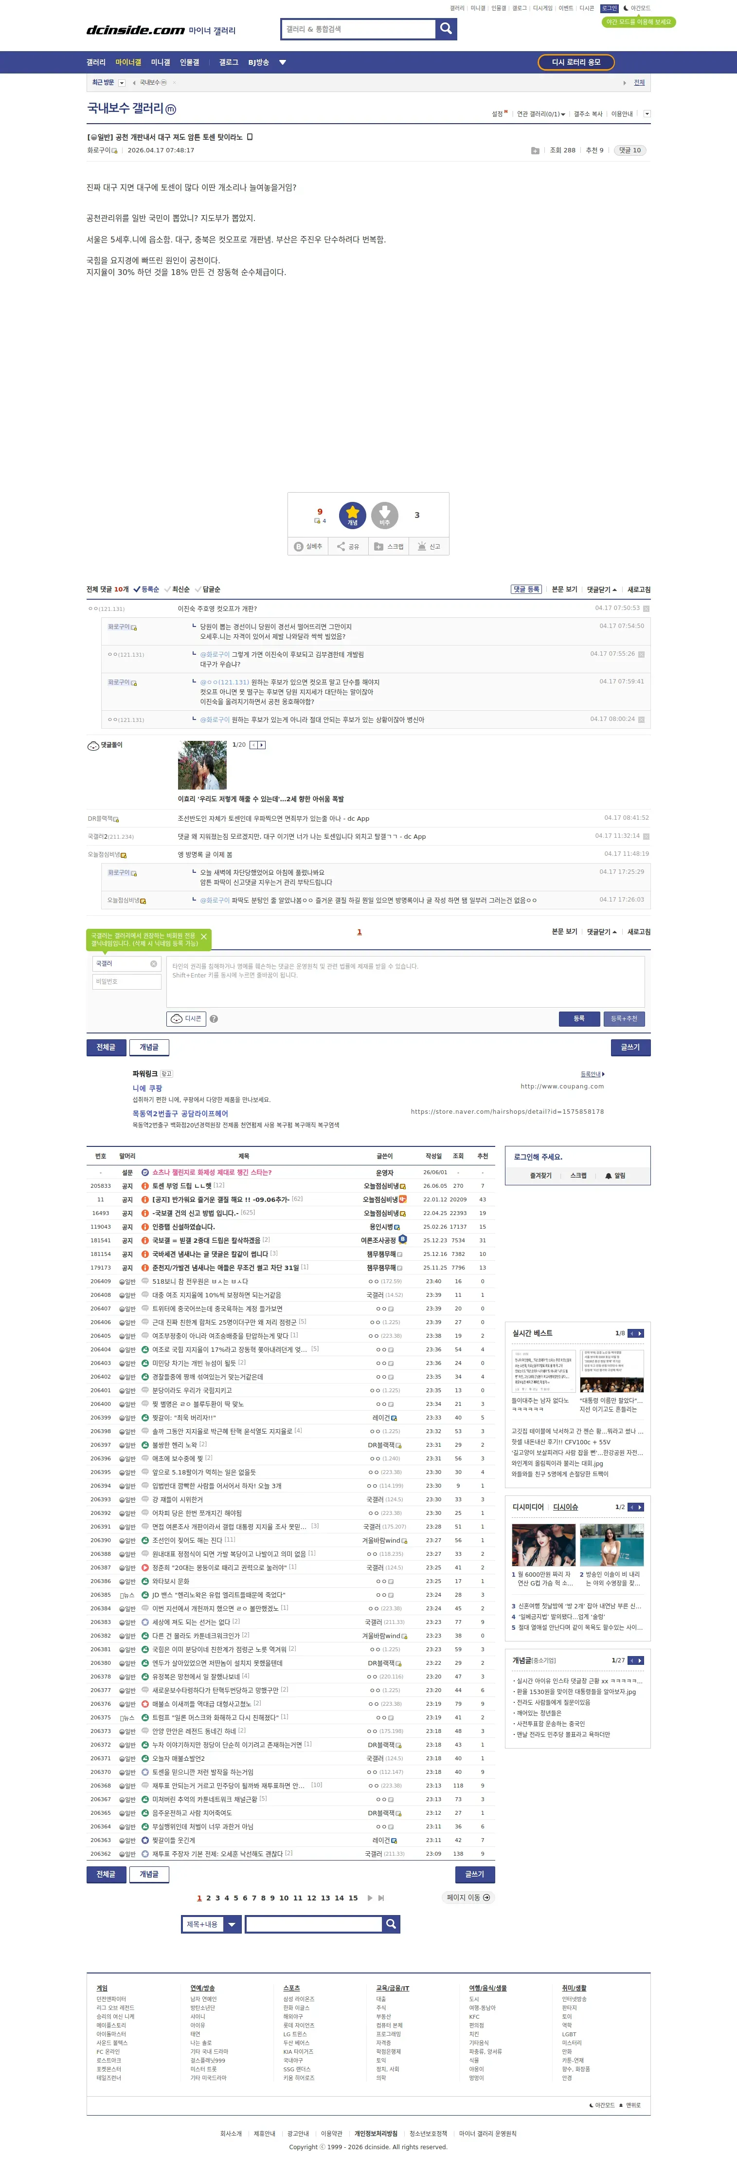Viewport: 737px width, 2175px height.
Task: Click next arrow in 디시미디어 1/2 panel
Action: [640, 1507]
